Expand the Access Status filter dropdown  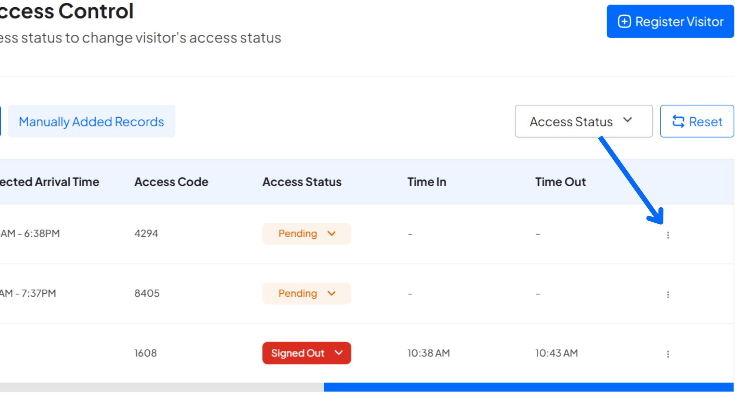(x=583, y=121)
